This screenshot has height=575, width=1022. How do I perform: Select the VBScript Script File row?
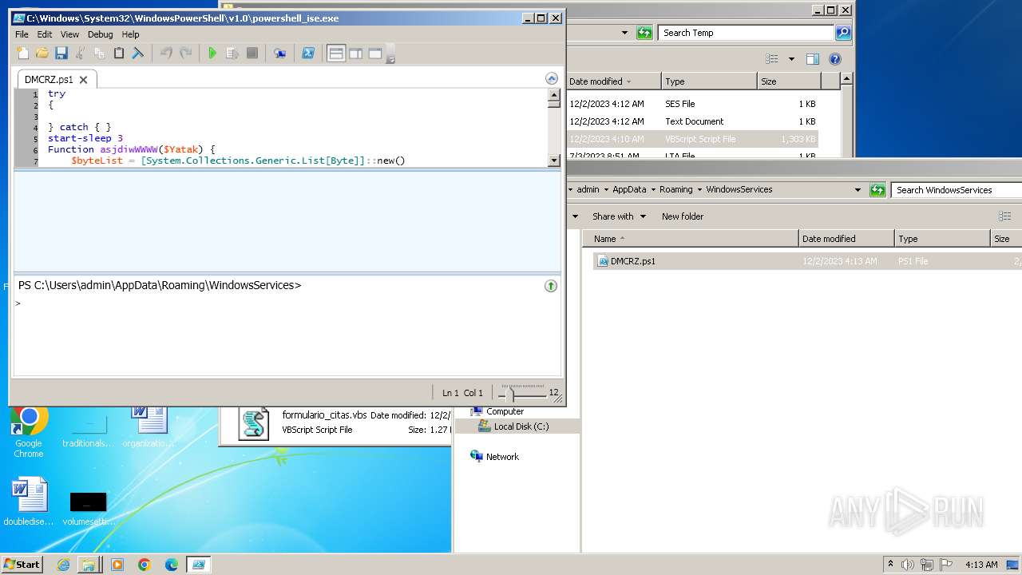[x=692, y=139]
